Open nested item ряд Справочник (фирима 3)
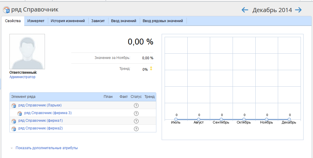The image size is (313, 158). (48, 113)
